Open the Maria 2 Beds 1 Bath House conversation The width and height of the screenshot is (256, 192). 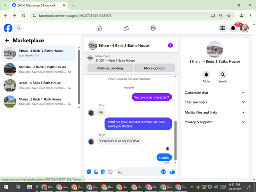click(x=38, y=101)
